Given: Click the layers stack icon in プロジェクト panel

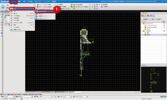Looking at the screenshot, I should (x=148, y=16).
